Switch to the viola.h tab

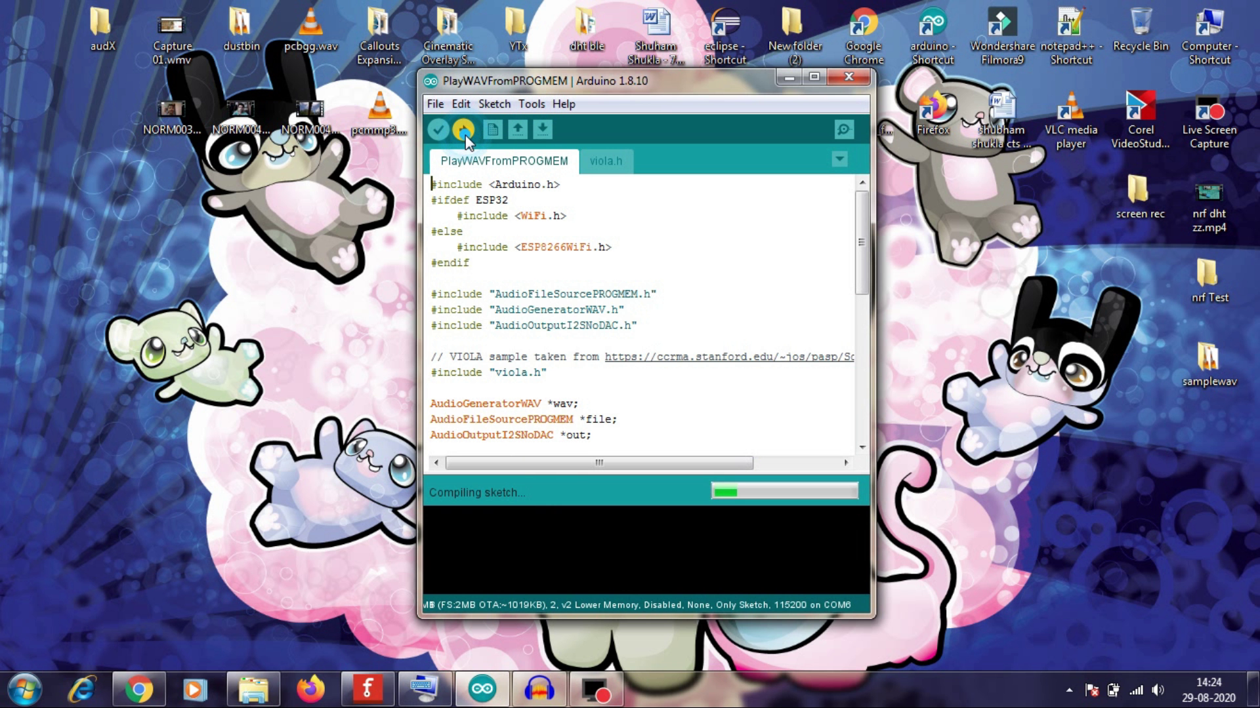(606, 161)
